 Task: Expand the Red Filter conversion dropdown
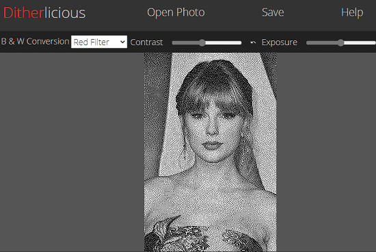(x=99, y=42)
